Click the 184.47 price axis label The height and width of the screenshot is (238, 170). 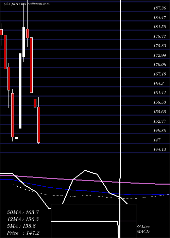pos(160,18)
